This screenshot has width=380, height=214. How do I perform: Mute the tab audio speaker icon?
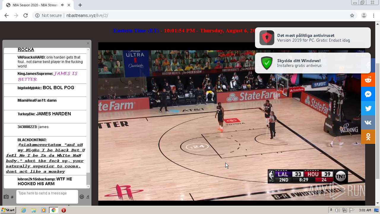point(62,5)
